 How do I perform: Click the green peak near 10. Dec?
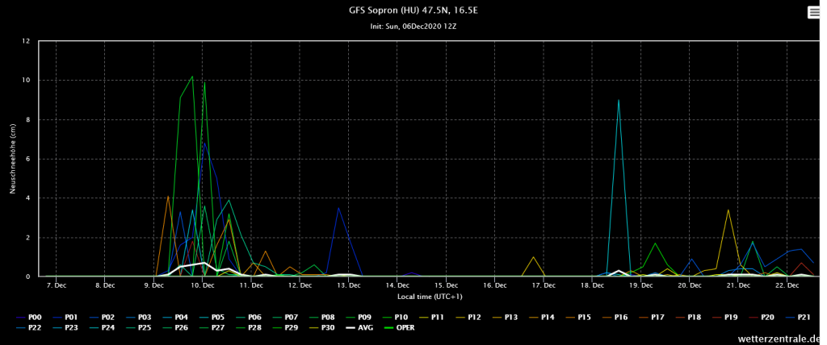(192, 76)
